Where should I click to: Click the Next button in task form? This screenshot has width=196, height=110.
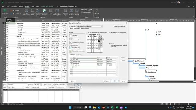(x=78, y=85)
